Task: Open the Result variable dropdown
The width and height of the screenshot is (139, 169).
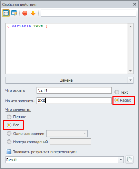Action: tap(121, 160)
